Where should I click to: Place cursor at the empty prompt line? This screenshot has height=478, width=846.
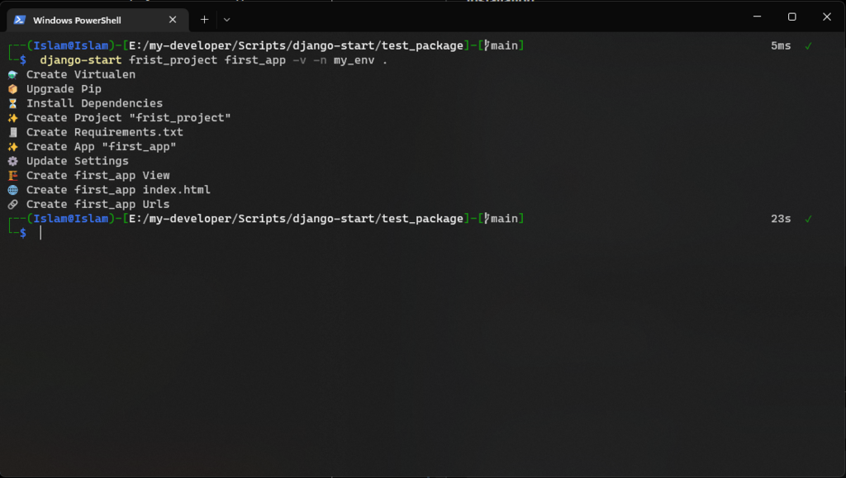(40, 233)
